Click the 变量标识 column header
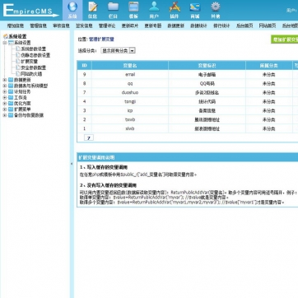This screenshot has width=298, height=298. click(x=207, y=66)
